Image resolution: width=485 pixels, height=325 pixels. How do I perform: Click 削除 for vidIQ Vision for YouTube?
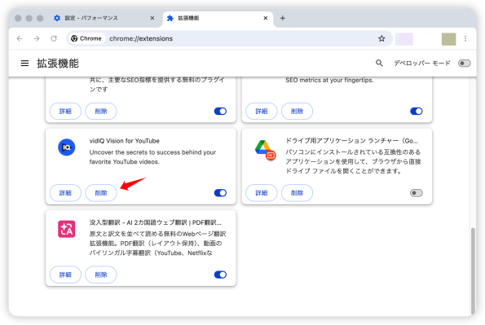[x=101, y=193]
